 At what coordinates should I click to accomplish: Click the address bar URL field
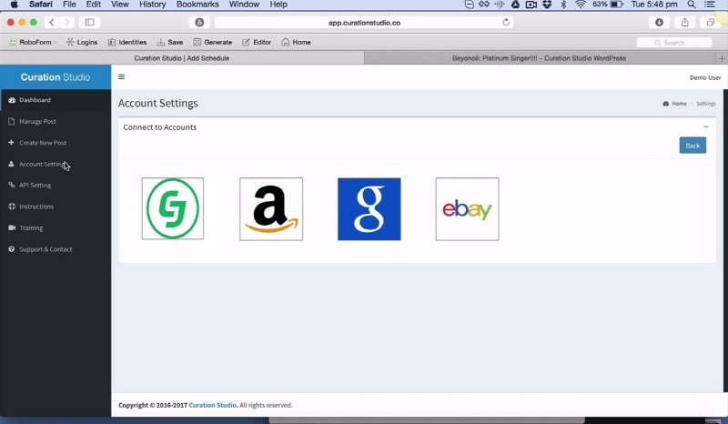pos(364,22)
